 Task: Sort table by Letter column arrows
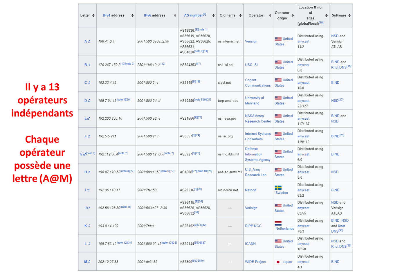[x=93, y=16]
